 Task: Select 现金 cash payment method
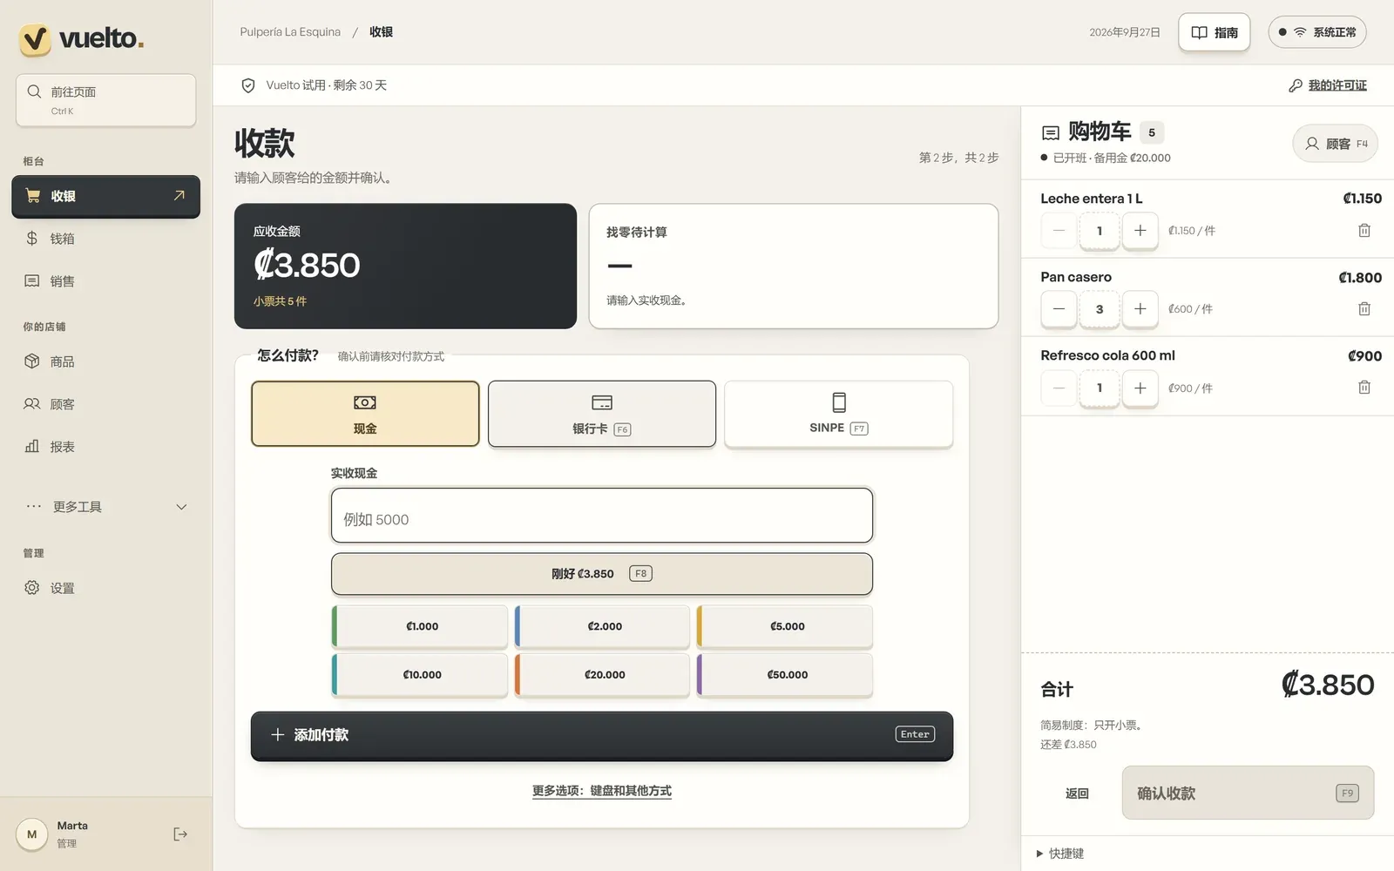[365, 414]
